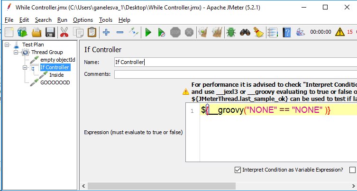Viewport: 357px width, 191px height.
Task: Click the If Controller panel heading
Action: tap(103, 50)
